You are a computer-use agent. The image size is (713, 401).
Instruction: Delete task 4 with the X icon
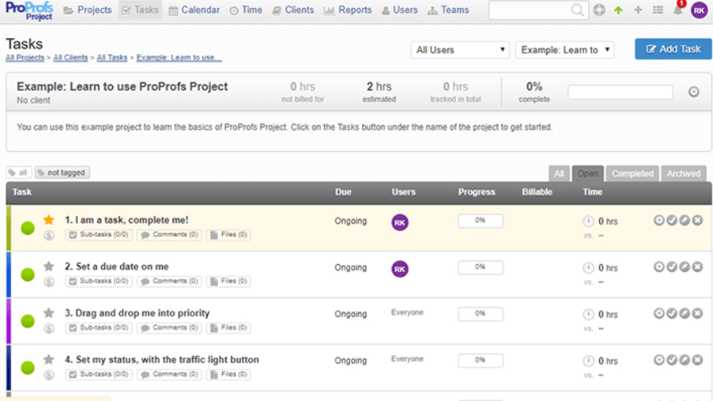coord(697,360)
